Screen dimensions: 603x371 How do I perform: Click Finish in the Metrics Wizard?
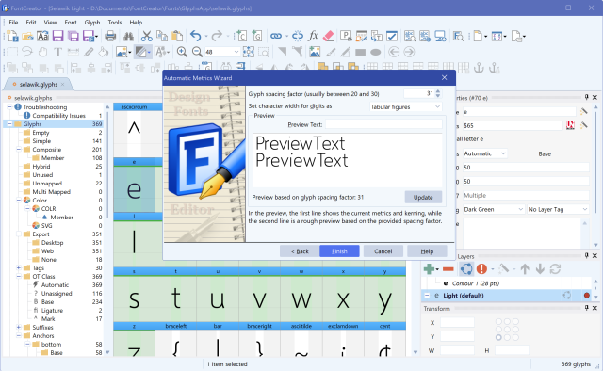pos(339,251)
